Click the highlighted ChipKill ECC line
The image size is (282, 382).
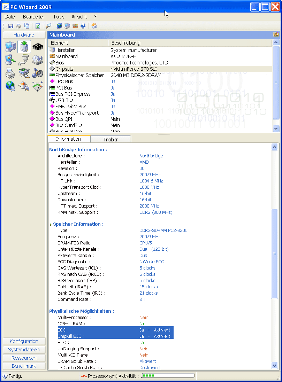click(x=116, y=336)
